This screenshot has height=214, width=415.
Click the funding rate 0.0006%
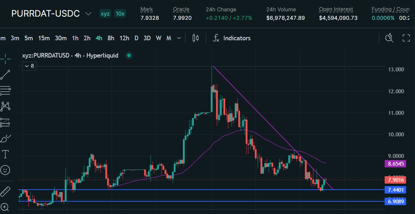pos(383,18)
